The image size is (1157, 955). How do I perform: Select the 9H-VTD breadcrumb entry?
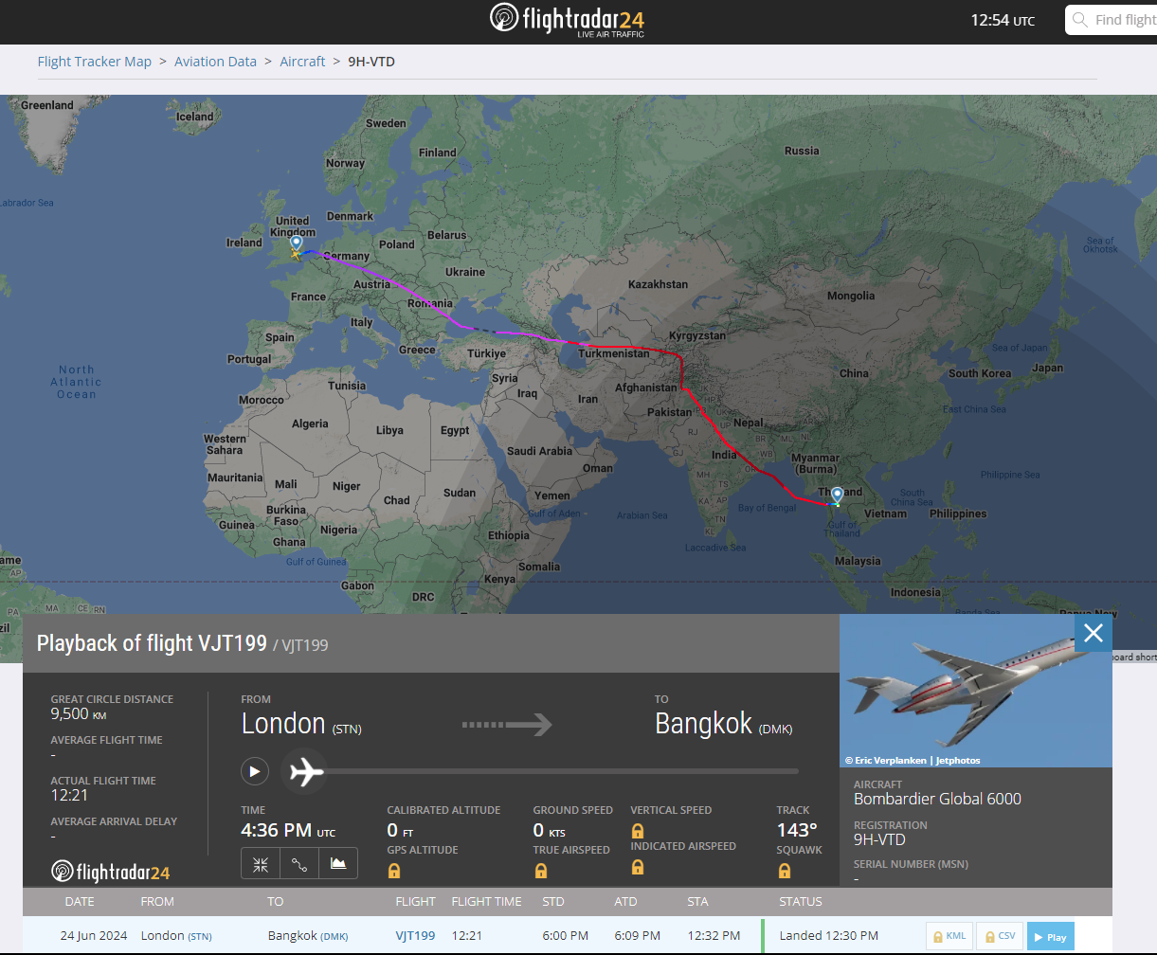point(371,62)
